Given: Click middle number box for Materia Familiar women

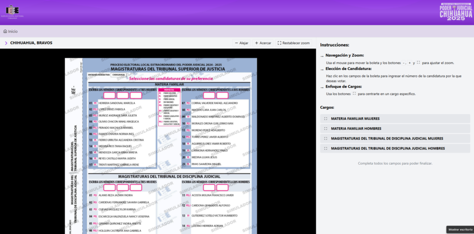Looking at the screenshot, I should (x=123, y=95).
